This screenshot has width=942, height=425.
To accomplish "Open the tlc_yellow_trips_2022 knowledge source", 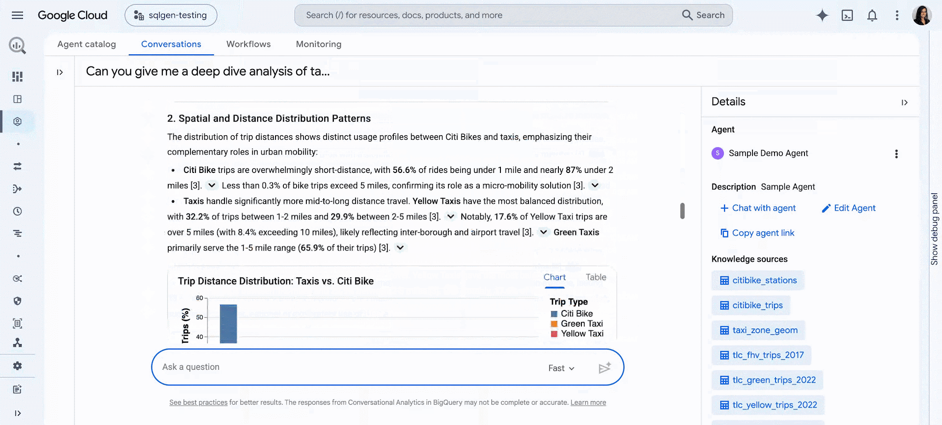I will click(768, 405).
